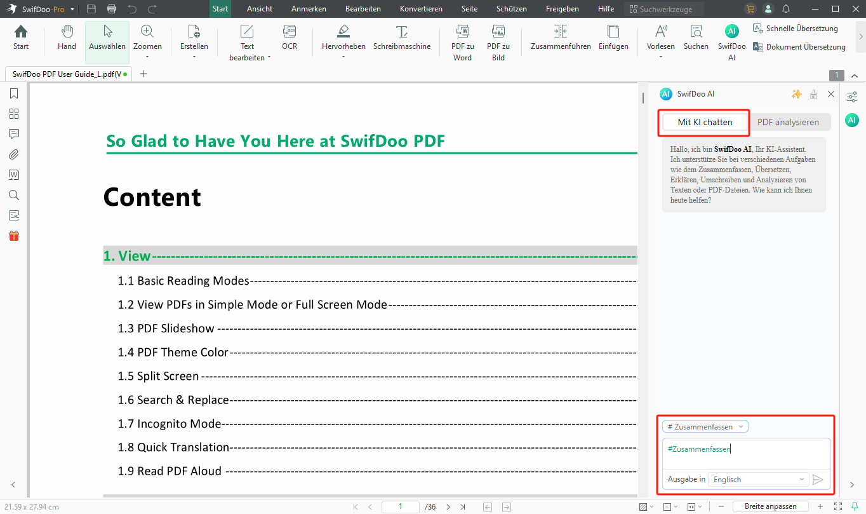The height and width of the screenshot is (514, 866).
Task: Convert with PDF zu Word
Action: (x=462, y=43)
